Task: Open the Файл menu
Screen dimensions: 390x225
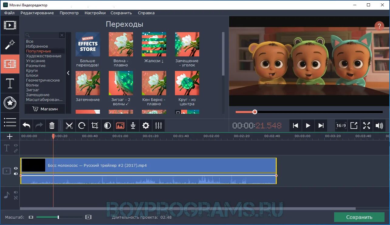Action: click(x=9, y=13)
